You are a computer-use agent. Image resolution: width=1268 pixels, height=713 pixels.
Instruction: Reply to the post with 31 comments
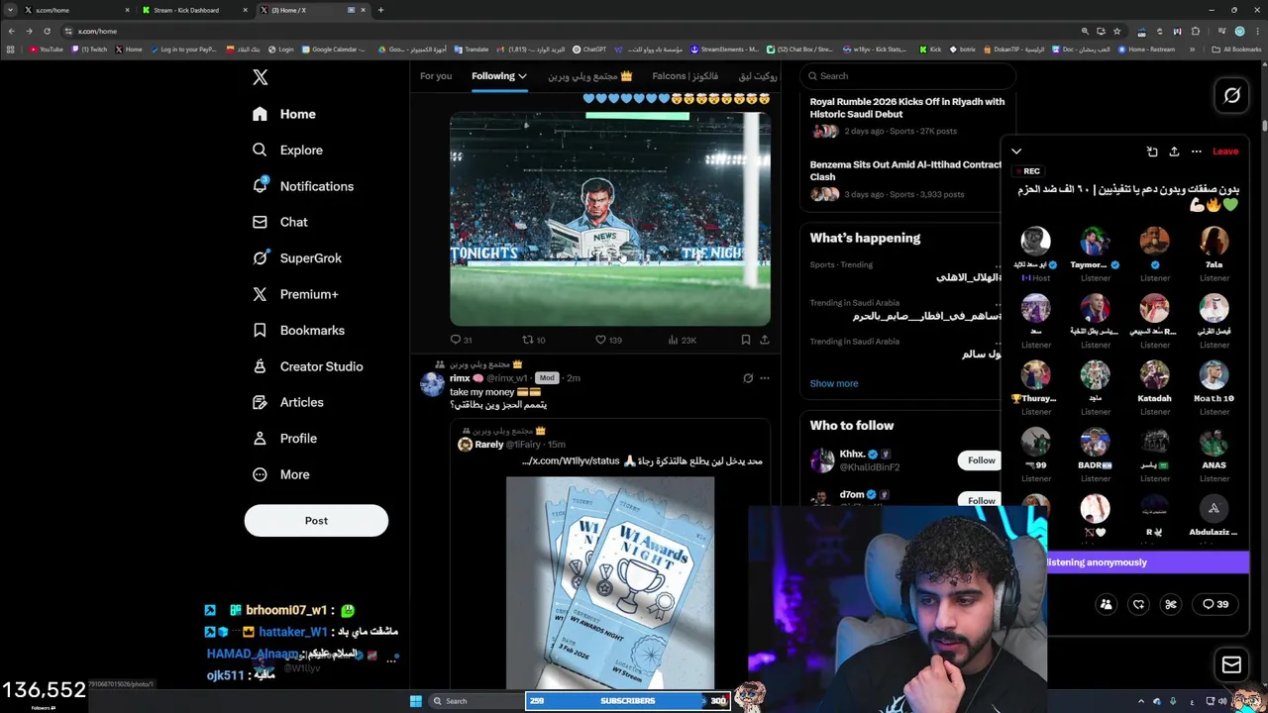(x=461, y=340)
